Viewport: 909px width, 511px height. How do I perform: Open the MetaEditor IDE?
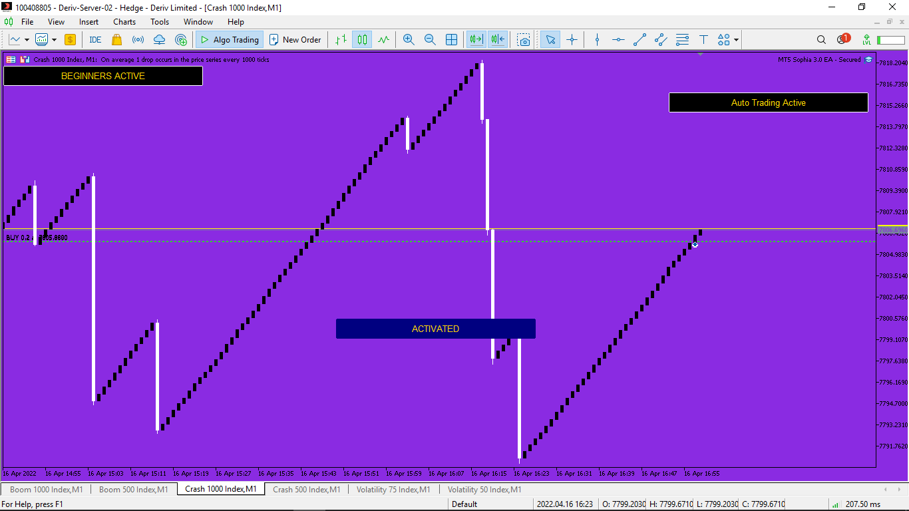point(95,40)
